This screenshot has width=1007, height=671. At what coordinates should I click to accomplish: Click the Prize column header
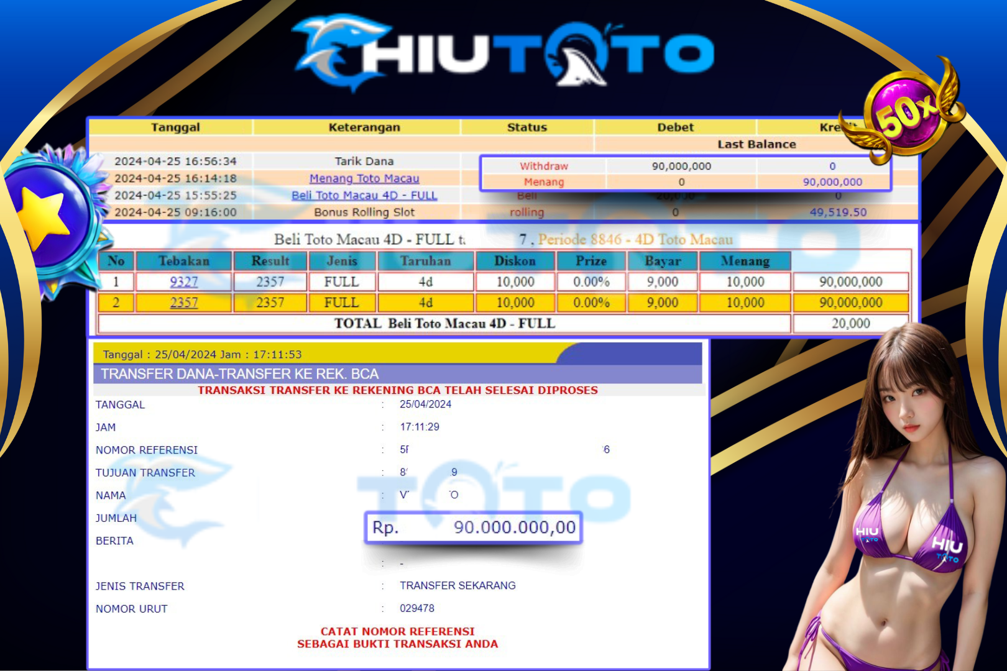coord(591,261)
